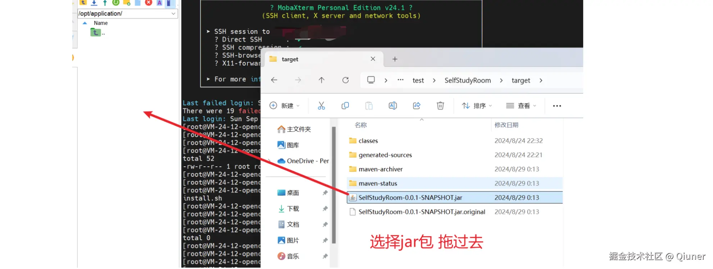This screenshot has width=713, height=269.
Task: Refresh the SFTP browser with green icon
Action: (116, 3)
